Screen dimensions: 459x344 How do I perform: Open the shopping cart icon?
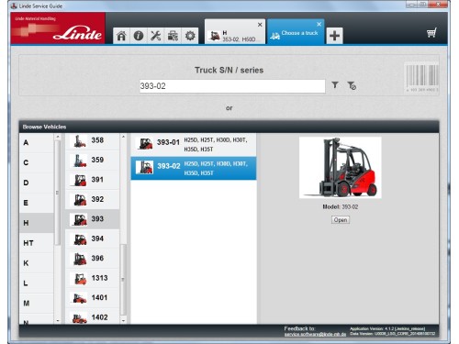(x=431, y=32)
